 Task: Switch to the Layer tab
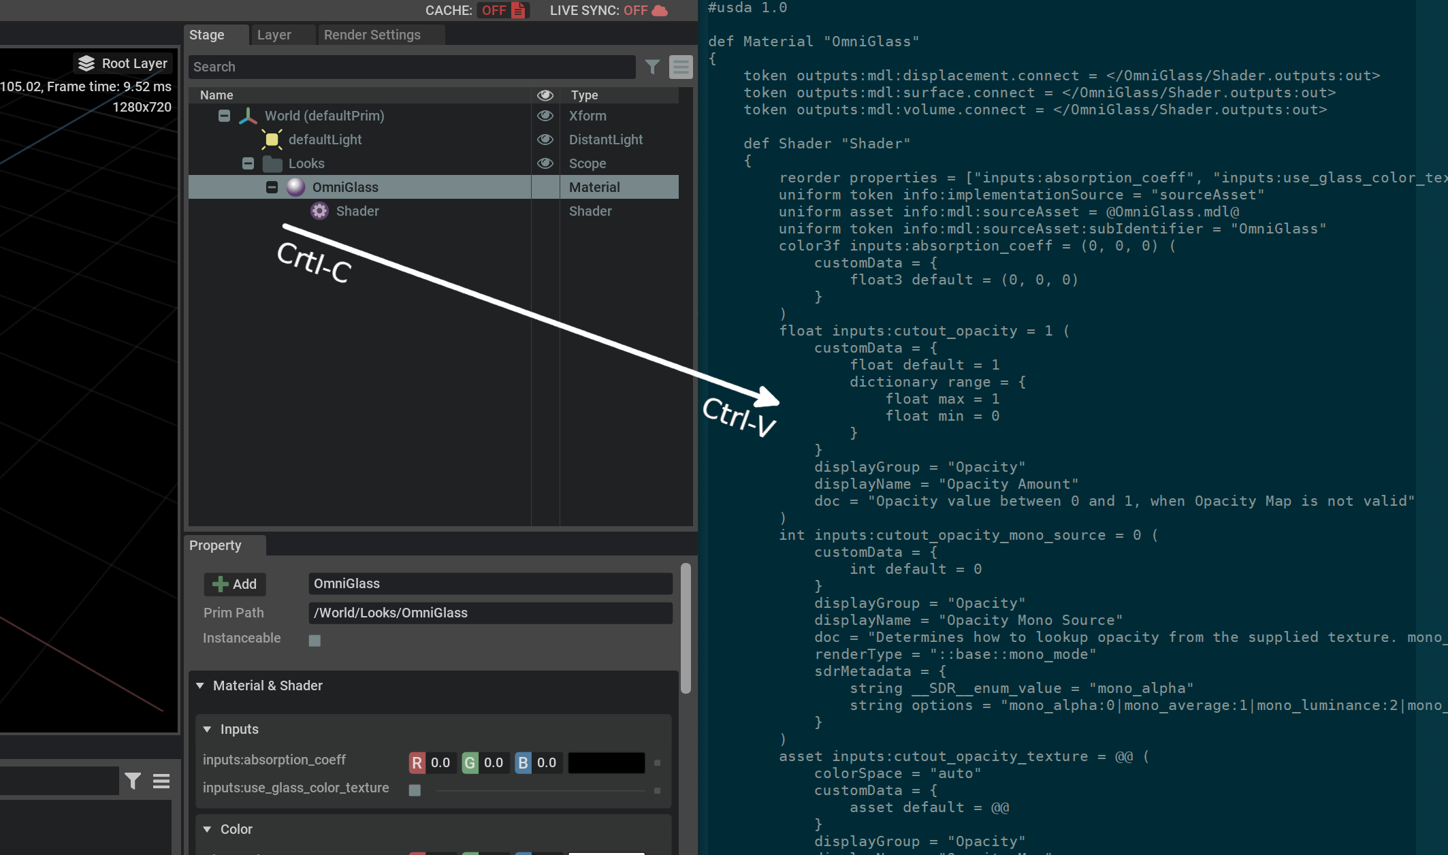(274, 35)
